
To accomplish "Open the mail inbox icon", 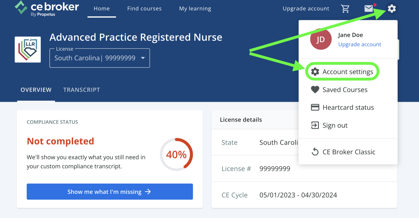I will click(x=369, y=9).
